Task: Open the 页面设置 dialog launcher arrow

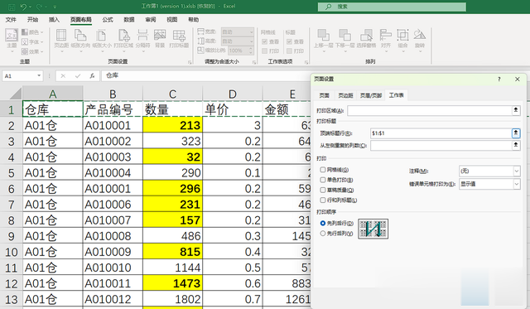Action: tap(190, 62)
